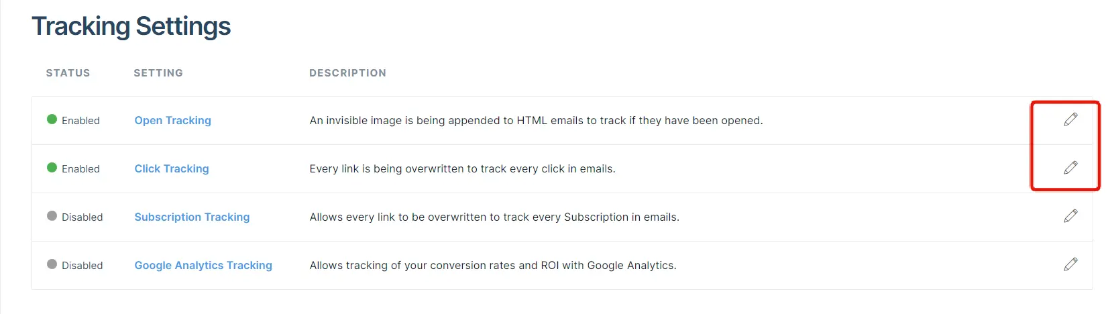Image resolution: width=1112 pixels, height=314 pixels.
Task: Click the Tracking Settings page heading
Action: tap(131, 27)
